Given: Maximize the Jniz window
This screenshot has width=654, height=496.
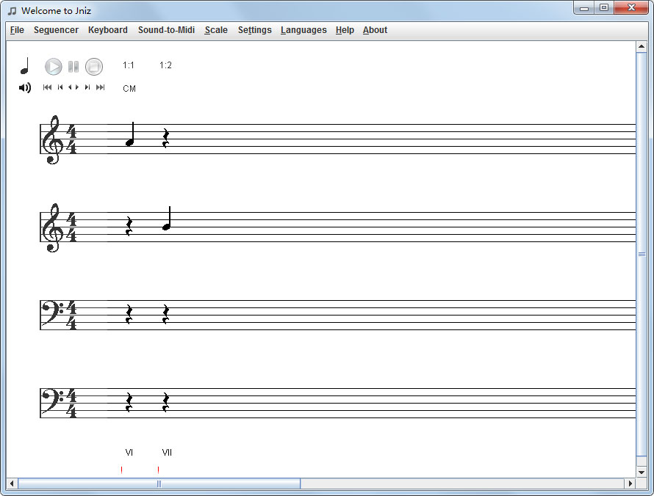Looking at the screenshot, I should point(604,8).
